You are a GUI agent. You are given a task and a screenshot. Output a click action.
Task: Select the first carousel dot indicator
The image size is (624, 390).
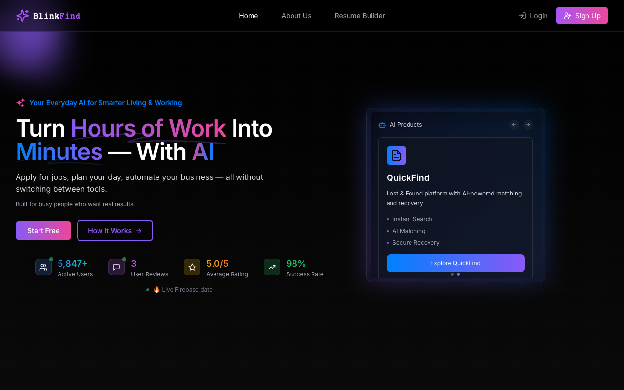coord(452,274)
